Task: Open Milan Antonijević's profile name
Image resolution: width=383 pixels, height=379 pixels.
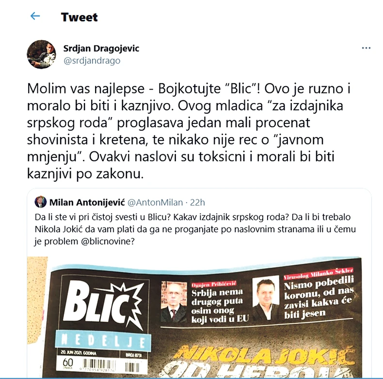Action: (x=87, y=202)
